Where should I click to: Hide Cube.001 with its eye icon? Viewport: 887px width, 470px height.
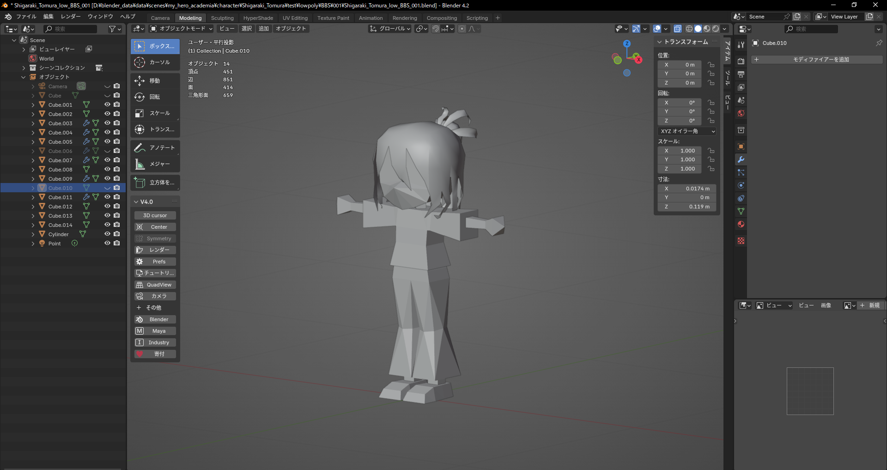[107, 104]
